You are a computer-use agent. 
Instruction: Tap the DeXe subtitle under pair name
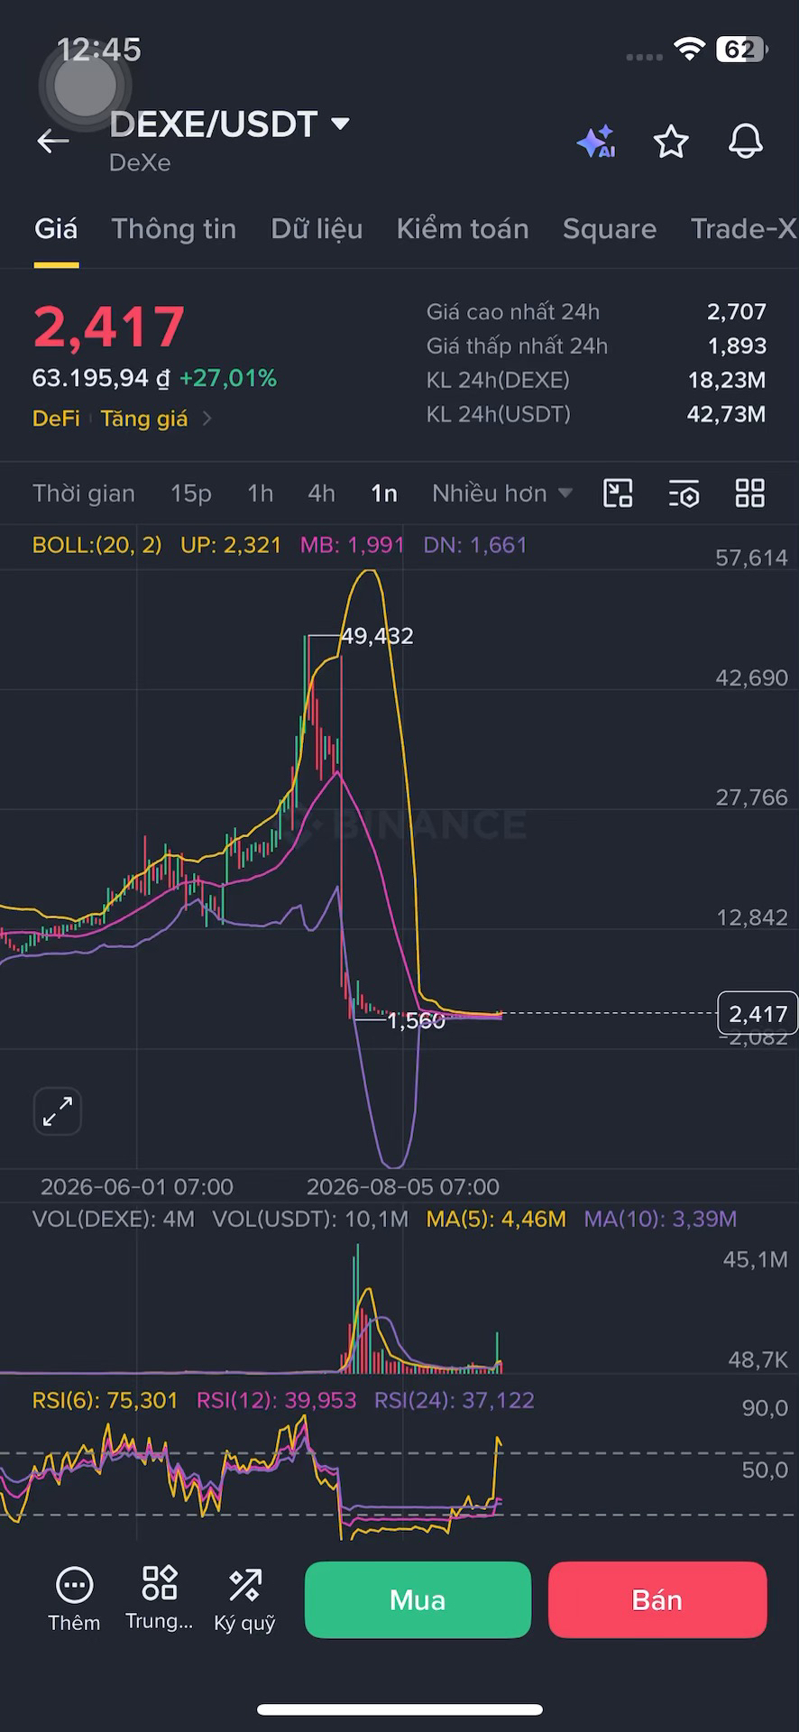140,163
